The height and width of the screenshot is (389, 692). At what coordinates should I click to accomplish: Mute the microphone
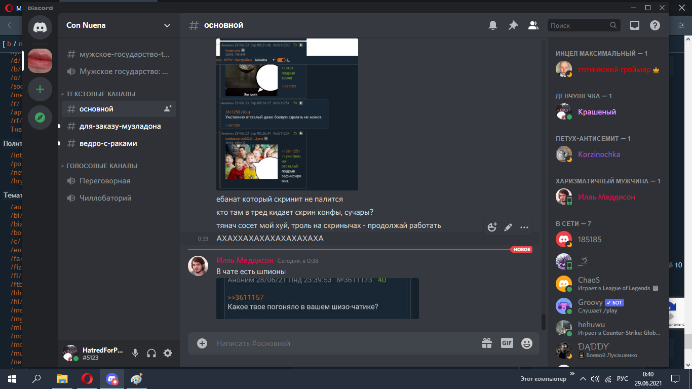135,353
